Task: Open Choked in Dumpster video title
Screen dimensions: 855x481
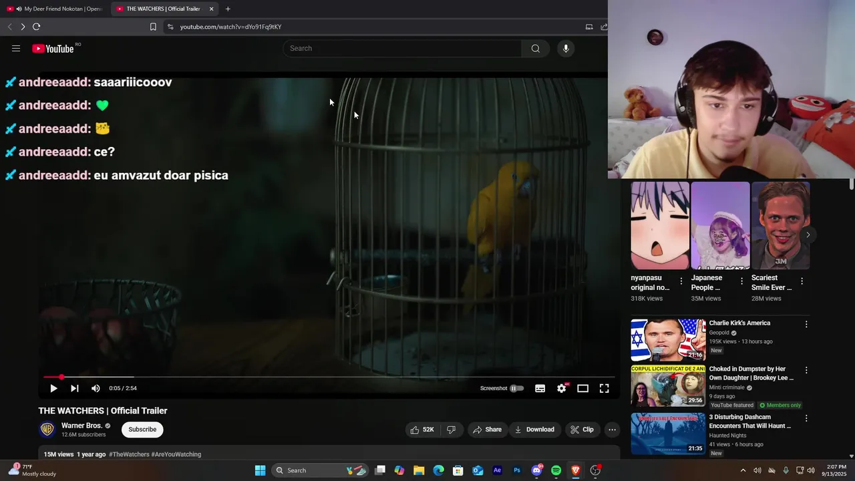Action: point(751,373)
